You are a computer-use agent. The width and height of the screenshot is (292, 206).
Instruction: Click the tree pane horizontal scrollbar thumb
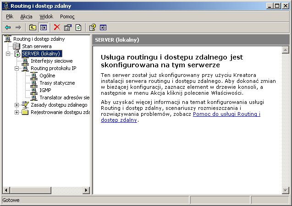(30, 190)
